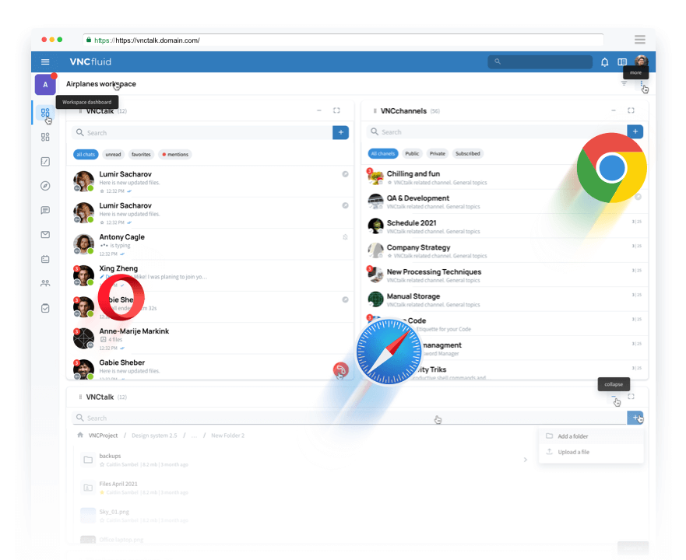Switch to the 'Public' channels filter
Image resolution: width=686 pixels, height=560 pixels.
[x=412, y=153]
